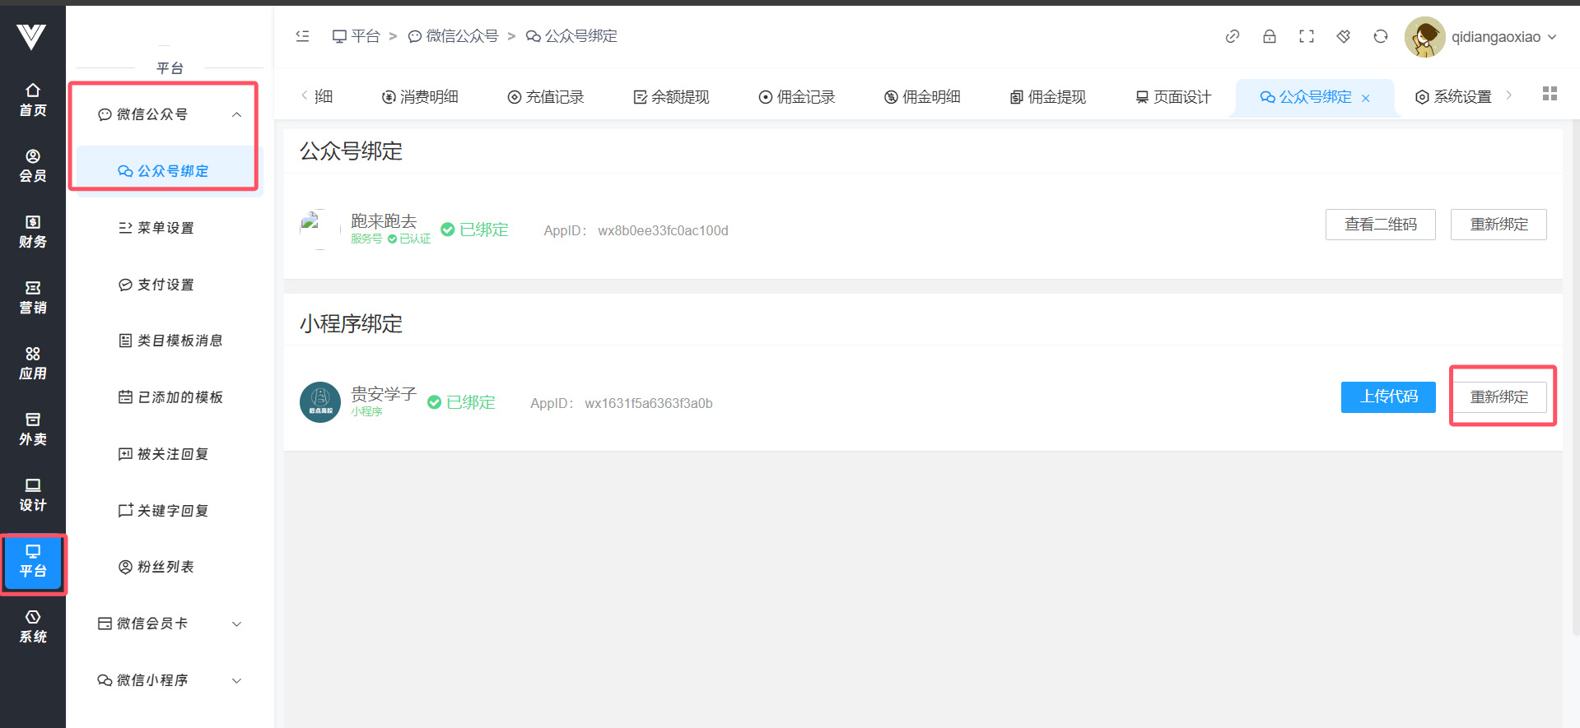Image resolution: width=1580 pixels, height=728 pixels.
Task: Click the 贵安学子 mini program avatar
Action: click(320, 402)
